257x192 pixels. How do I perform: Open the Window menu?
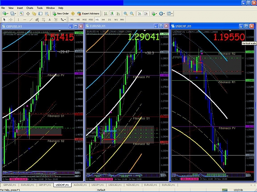click(50, 8)
